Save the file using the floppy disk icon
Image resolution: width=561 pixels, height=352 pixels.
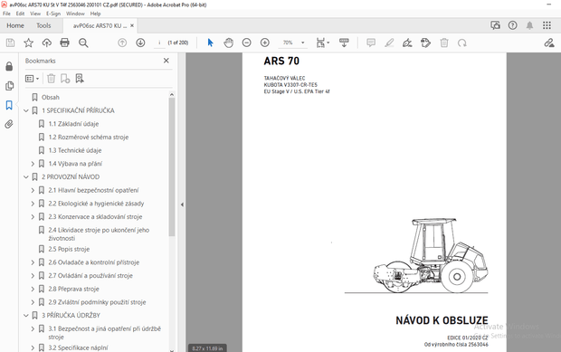[10, 43]
